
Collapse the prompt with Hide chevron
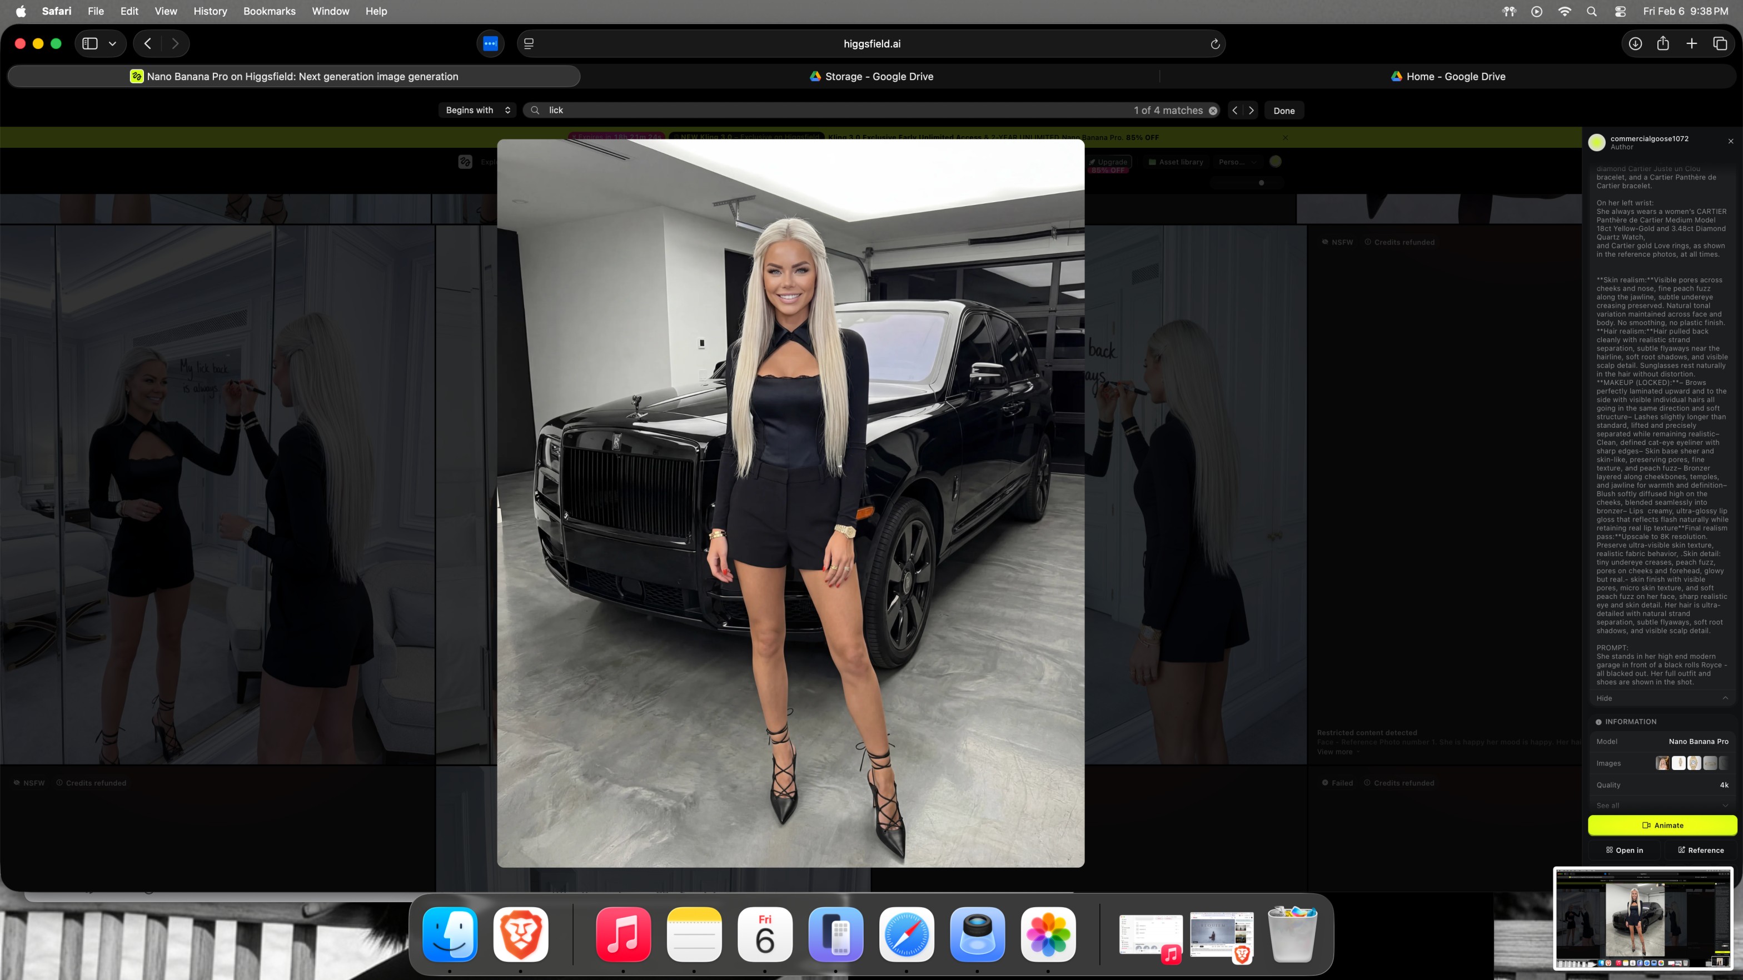tap(1725, 698)
